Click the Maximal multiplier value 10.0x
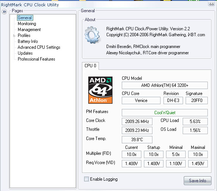 (x=198, y=154)
